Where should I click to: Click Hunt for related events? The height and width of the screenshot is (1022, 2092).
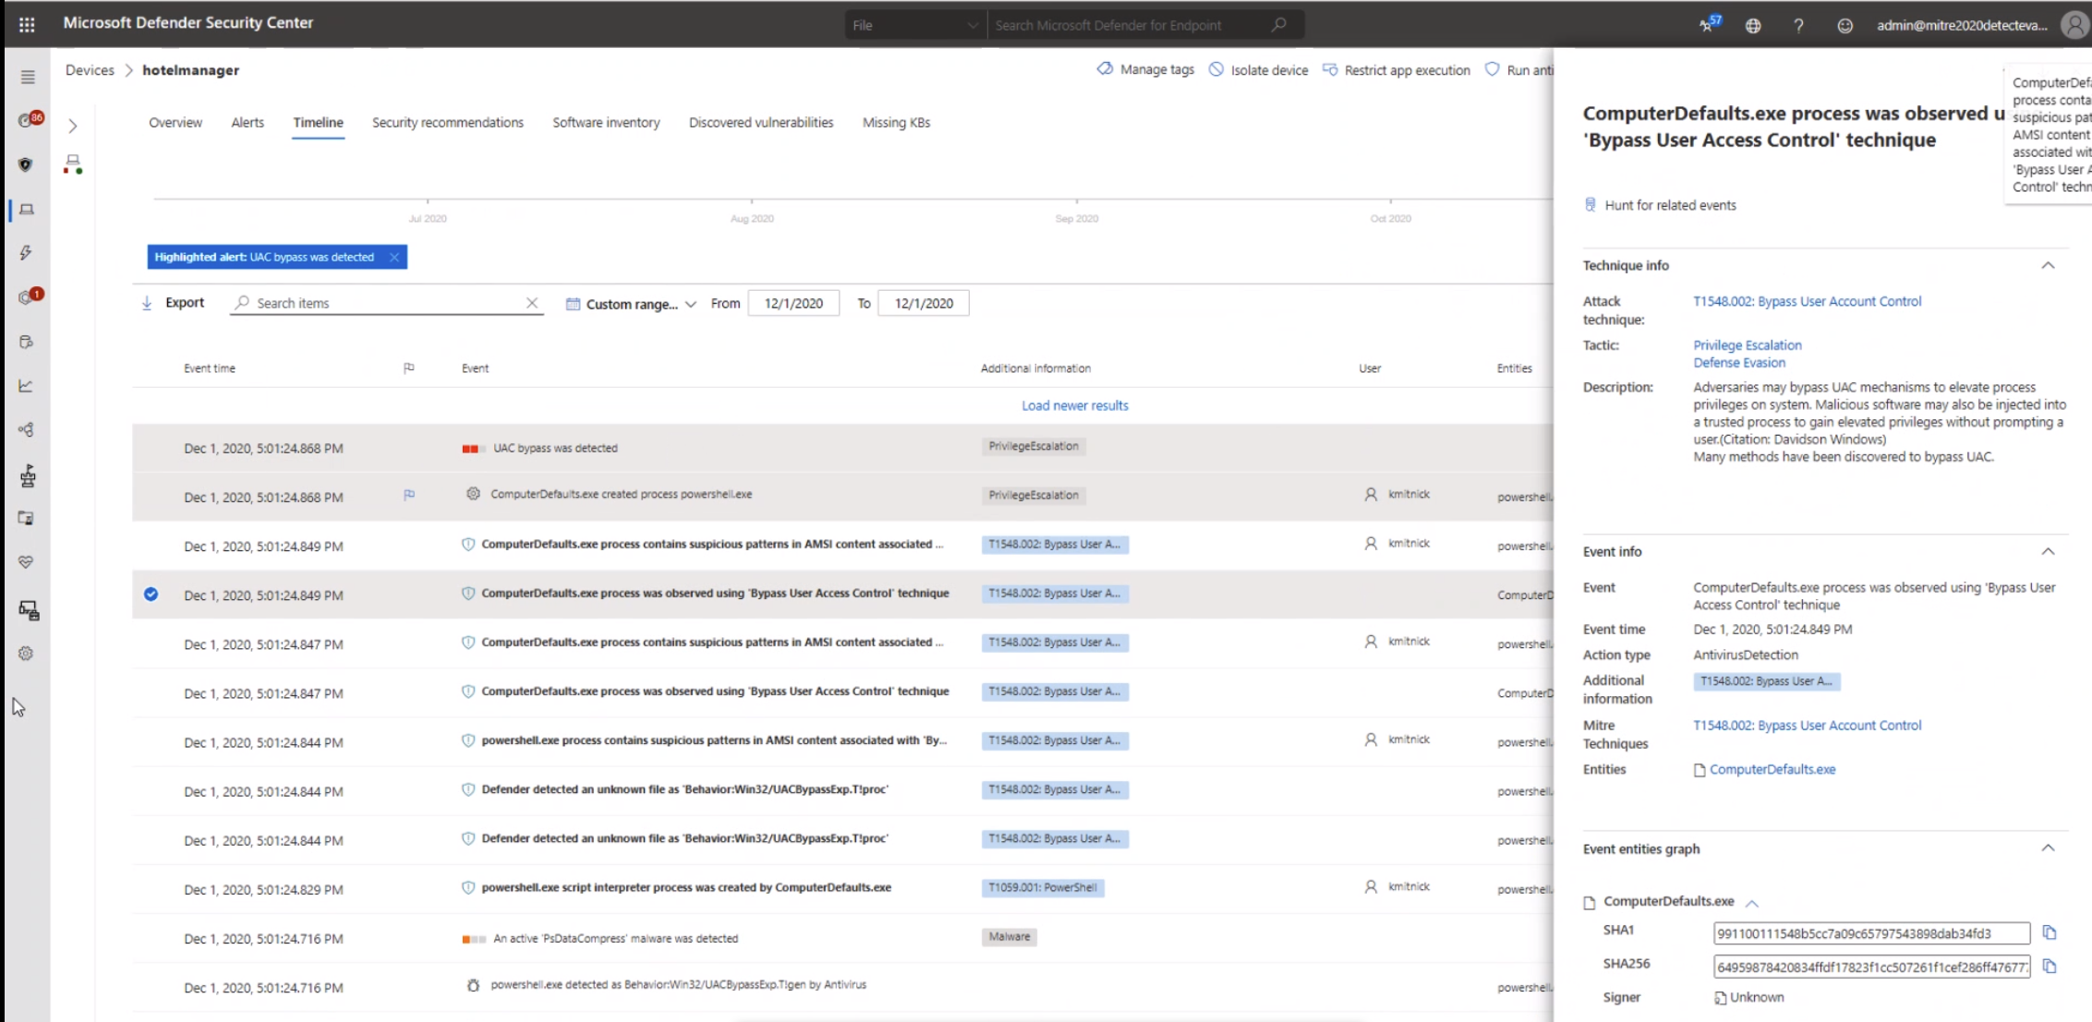[1660, 205]
